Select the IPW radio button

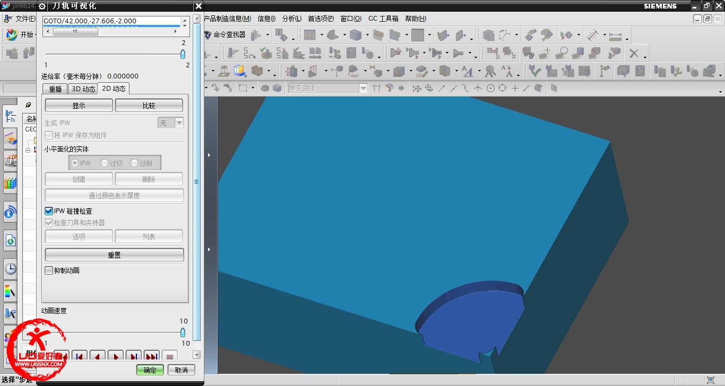[75, 163]
